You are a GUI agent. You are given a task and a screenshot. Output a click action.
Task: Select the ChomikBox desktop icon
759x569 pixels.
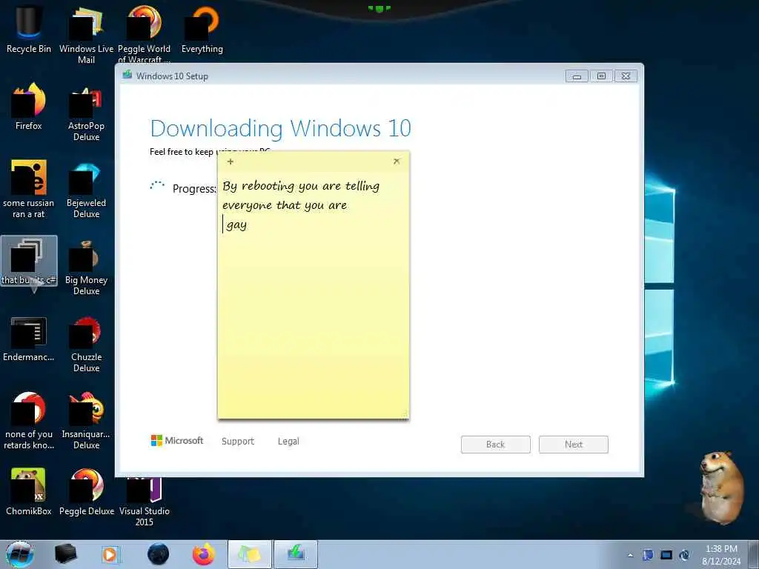[29, 491]
